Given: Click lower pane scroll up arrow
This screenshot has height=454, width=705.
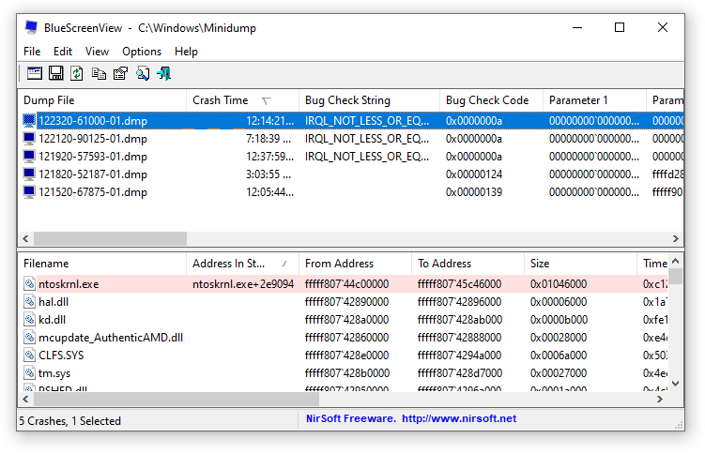Looking at the screenshot, I should [675, 261].
